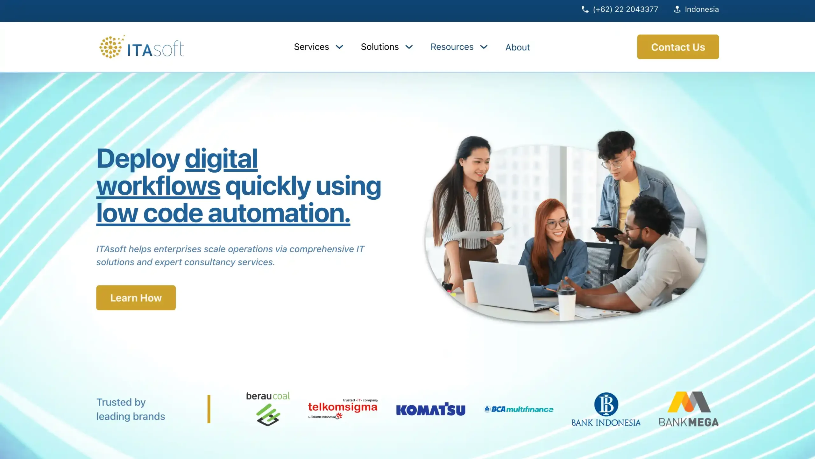Click the location pin icon beside Indonesia

pyautogui.click(x=677, y=9)
